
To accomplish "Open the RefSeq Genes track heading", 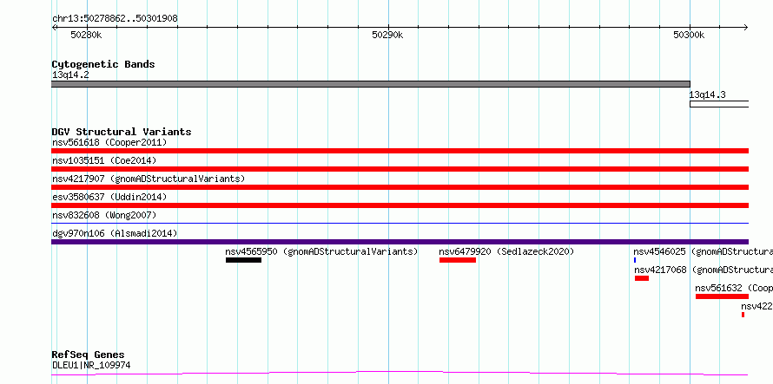I will coord(89,355).
